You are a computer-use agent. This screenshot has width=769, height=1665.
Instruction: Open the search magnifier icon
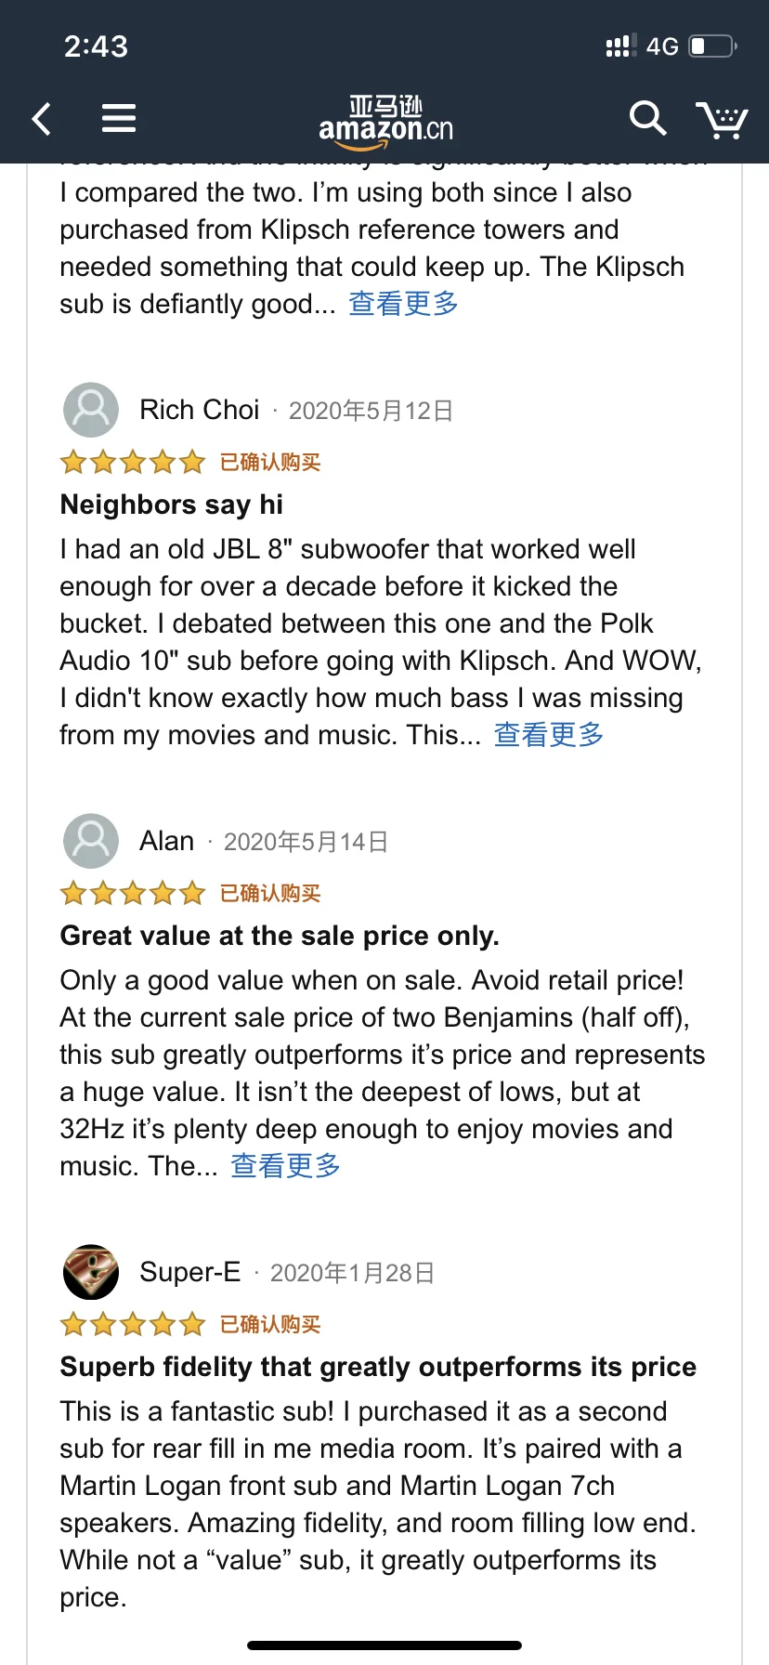pos(647,118)
